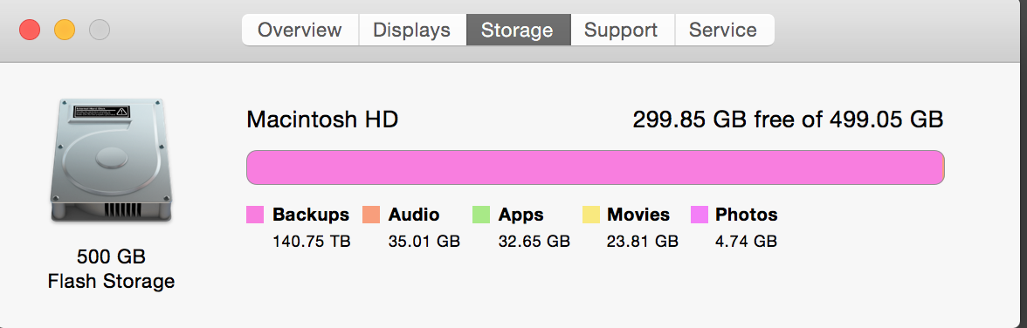1027x328 pixels.
Task: Click the 500 GB Flash Storage label
Action: [112, 269]
